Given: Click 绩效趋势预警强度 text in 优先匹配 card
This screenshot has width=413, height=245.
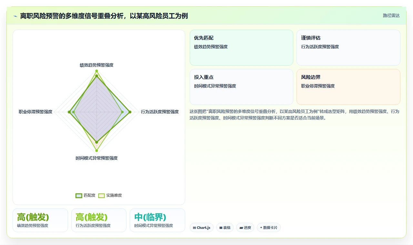Looking at the screenshot, I should tap(211, 47).
